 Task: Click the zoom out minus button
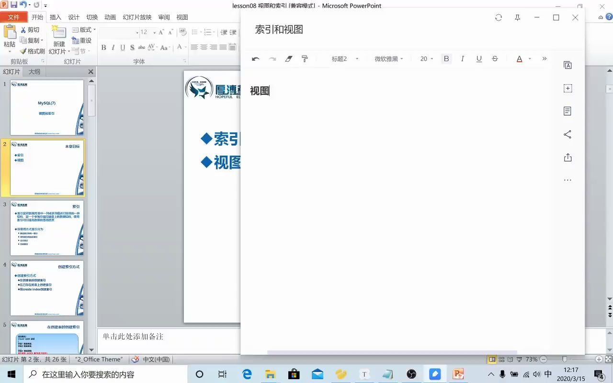tap(543, 359)
